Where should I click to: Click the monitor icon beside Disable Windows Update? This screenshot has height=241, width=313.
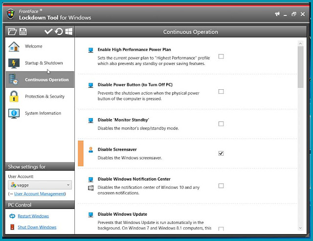(x=90, y=215)
